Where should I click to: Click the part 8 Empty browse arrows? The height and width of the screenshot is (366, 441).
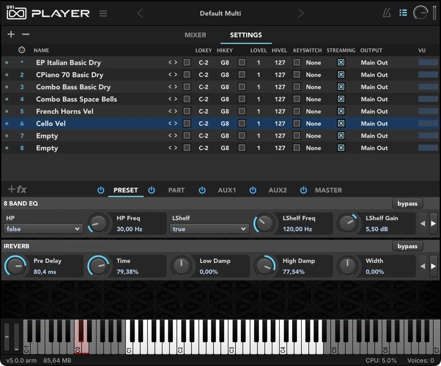pos(173,148)
